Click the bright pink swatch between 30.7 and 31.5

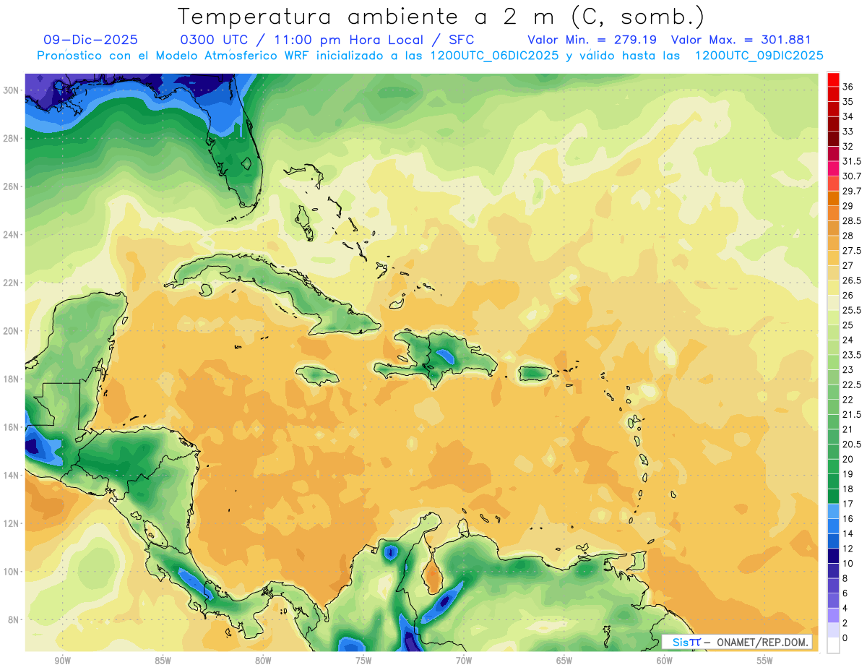click(x=833, y=168)
